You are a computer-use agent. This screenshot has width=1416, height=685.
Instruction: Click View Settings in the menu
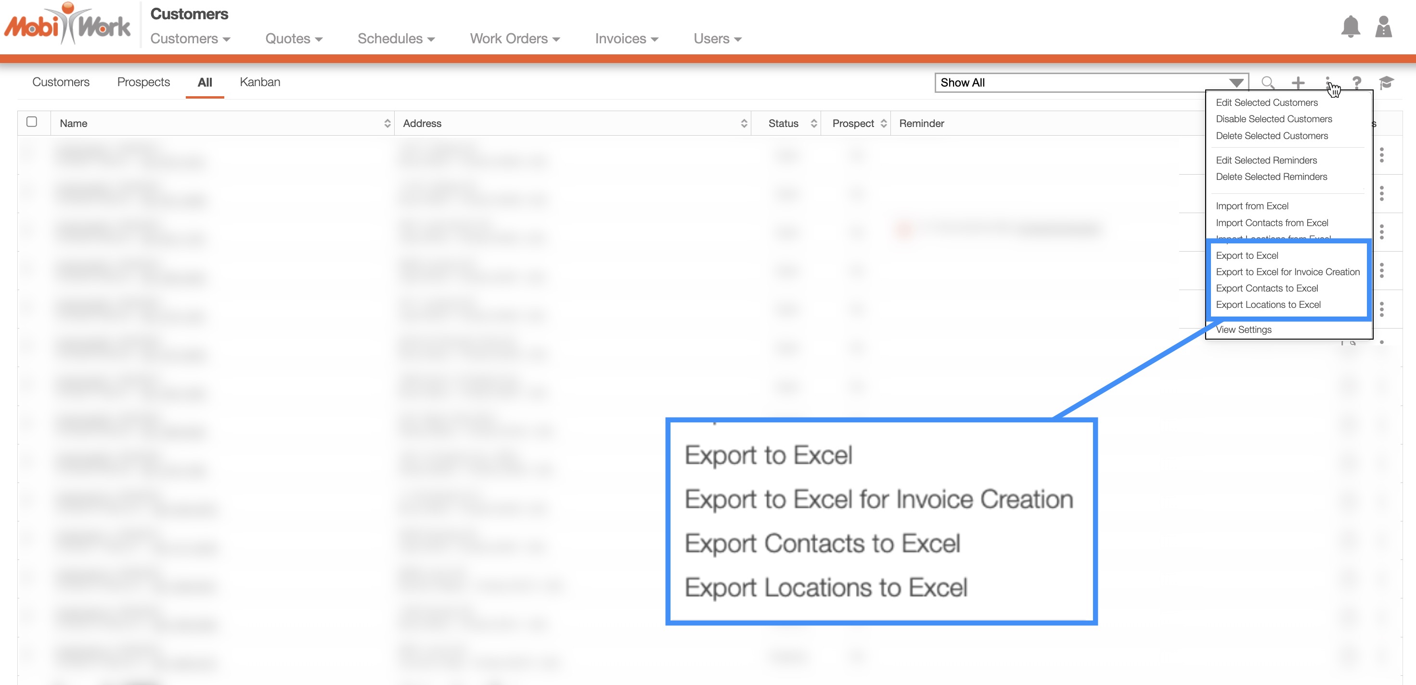pyautogui.click(x=1243, y=330)
